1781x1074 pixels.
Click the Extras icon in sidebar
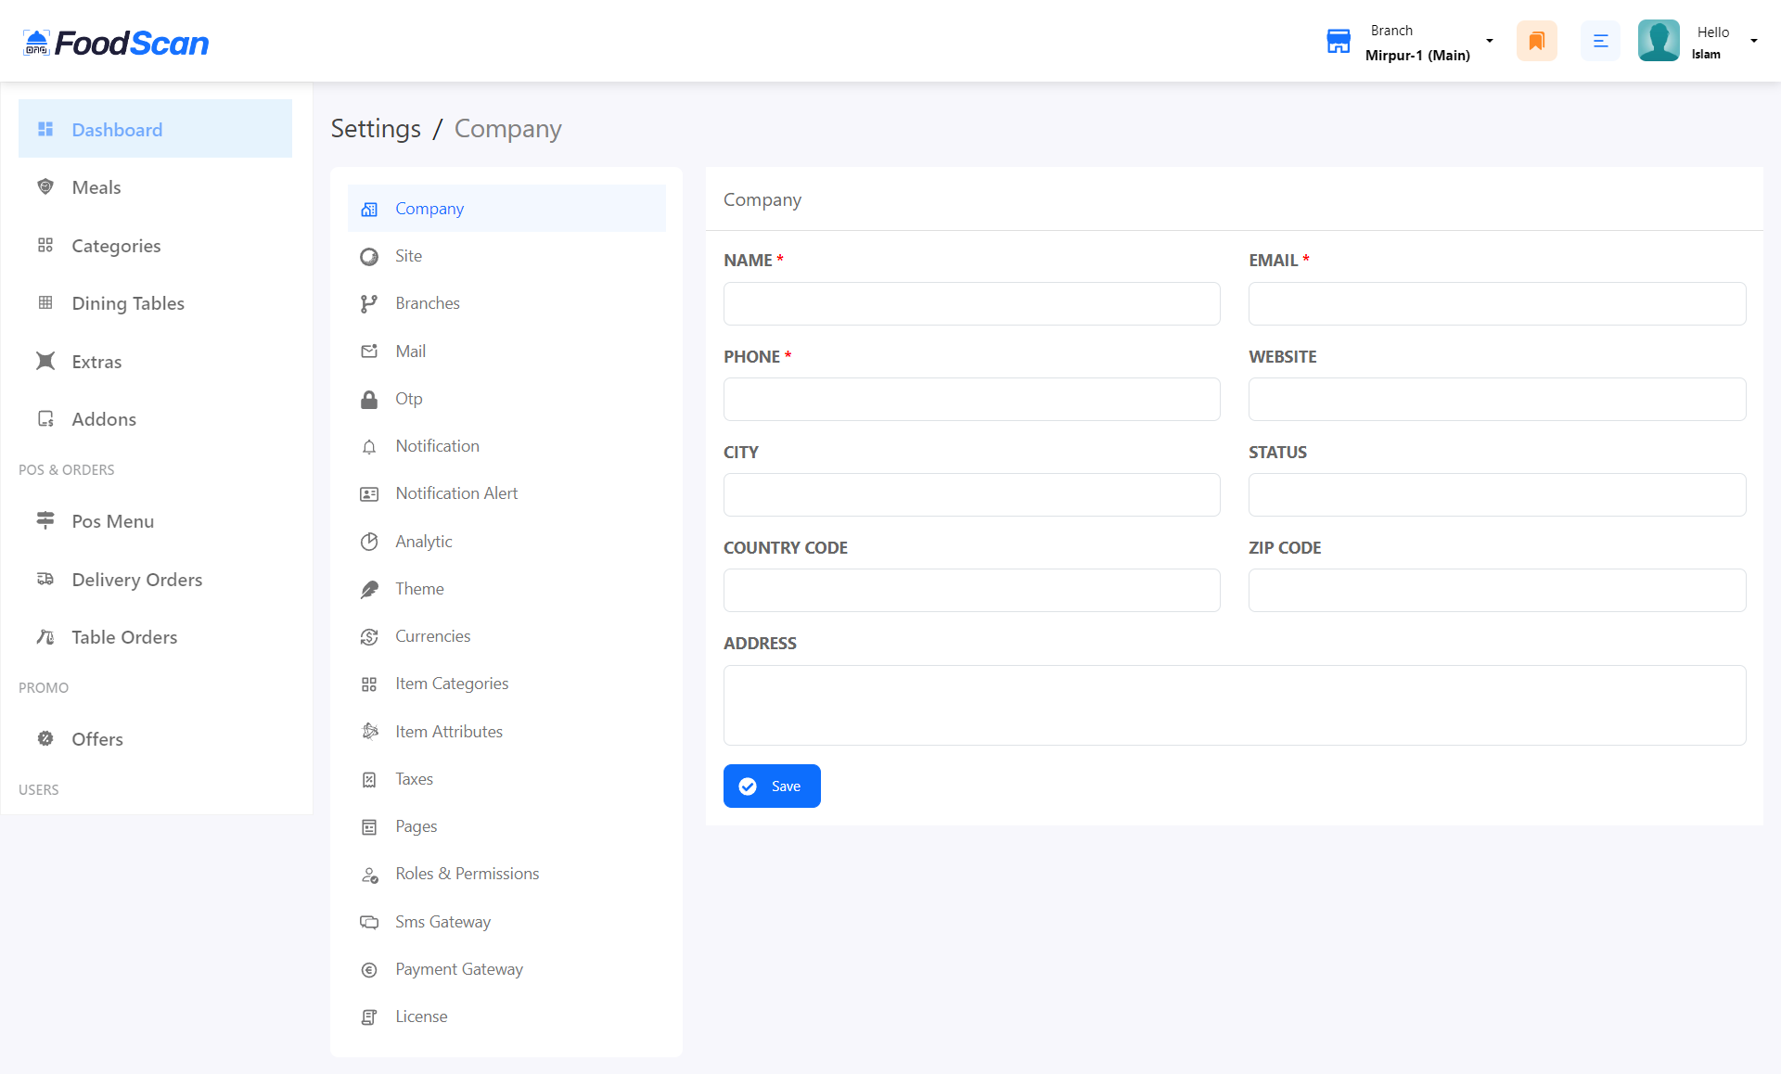point(45,360)
